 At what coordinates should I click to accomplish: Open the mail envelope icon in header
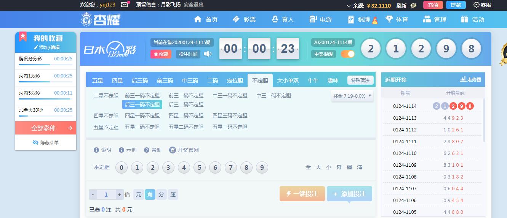(125, 5)
